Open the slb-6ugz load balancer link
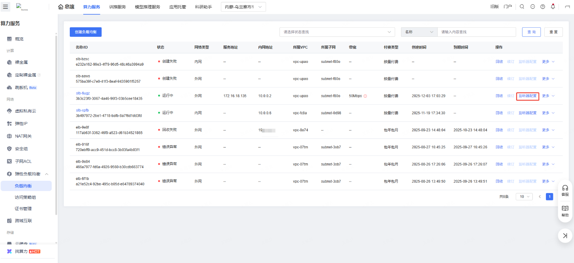This screenshot has height=263, width=574. [x=83, y=93]
